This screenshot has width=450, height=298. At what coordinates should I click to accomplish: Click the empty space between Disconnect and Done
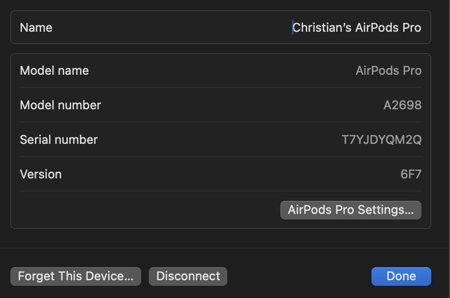(x=299, y=276)
